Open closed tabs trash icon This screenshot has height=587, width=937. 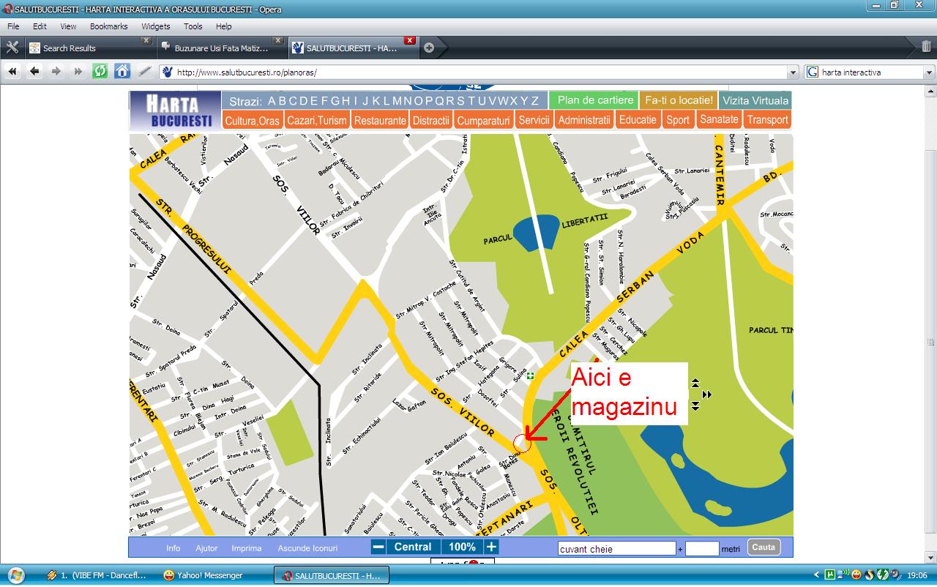click(925, 48)
